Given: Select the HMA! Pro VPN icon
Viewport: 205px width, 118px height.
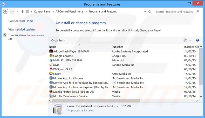Looking at the screenshot, I should (51, 60).
